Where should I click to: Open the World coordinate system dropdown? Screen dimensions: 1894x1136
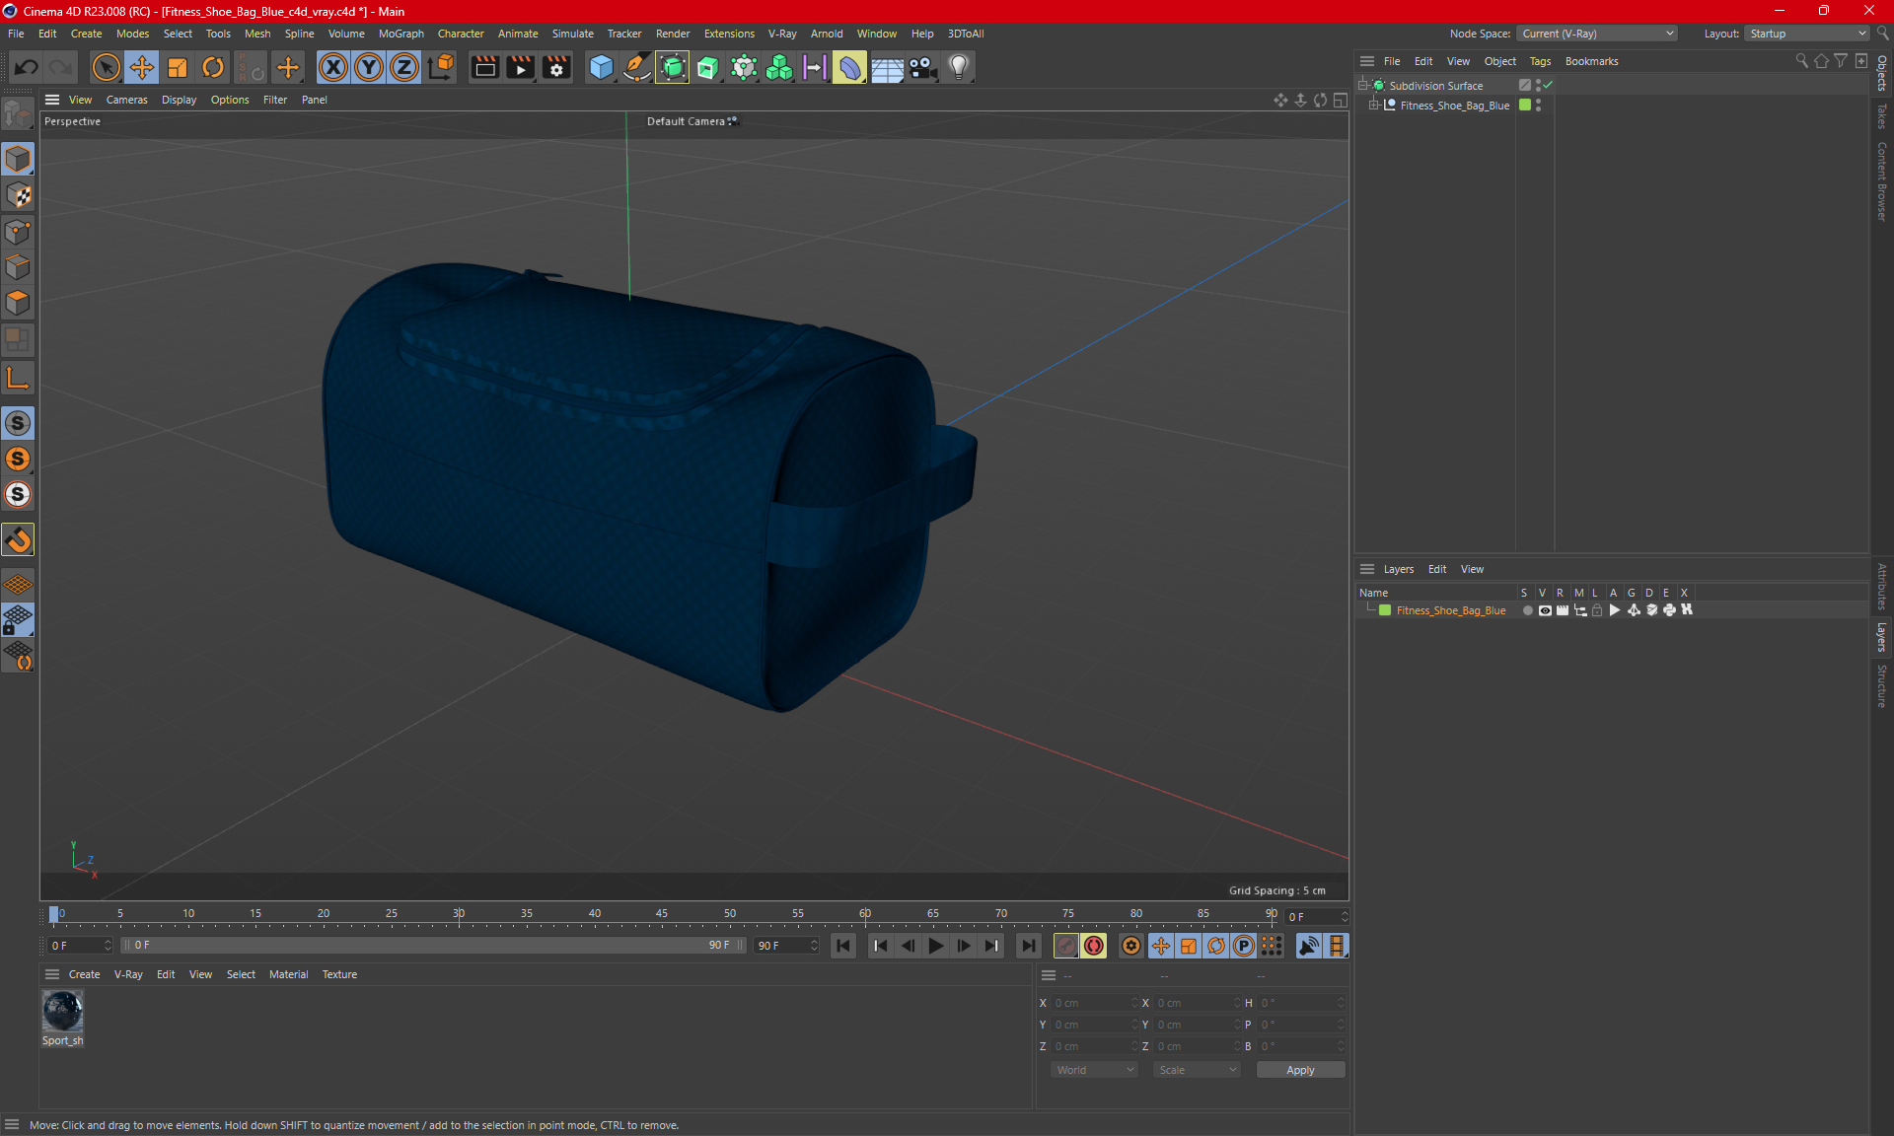coord(1094,1070)
